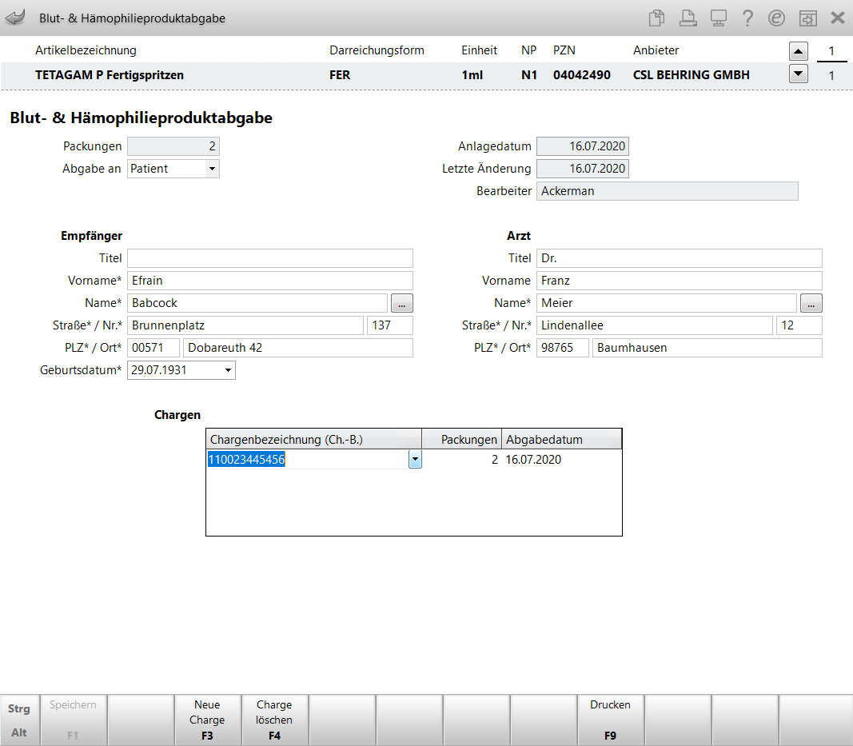Click the Empfänger Name field with Babcock
This screenshot has height=746, width=853.
click(x=257, y=303)
